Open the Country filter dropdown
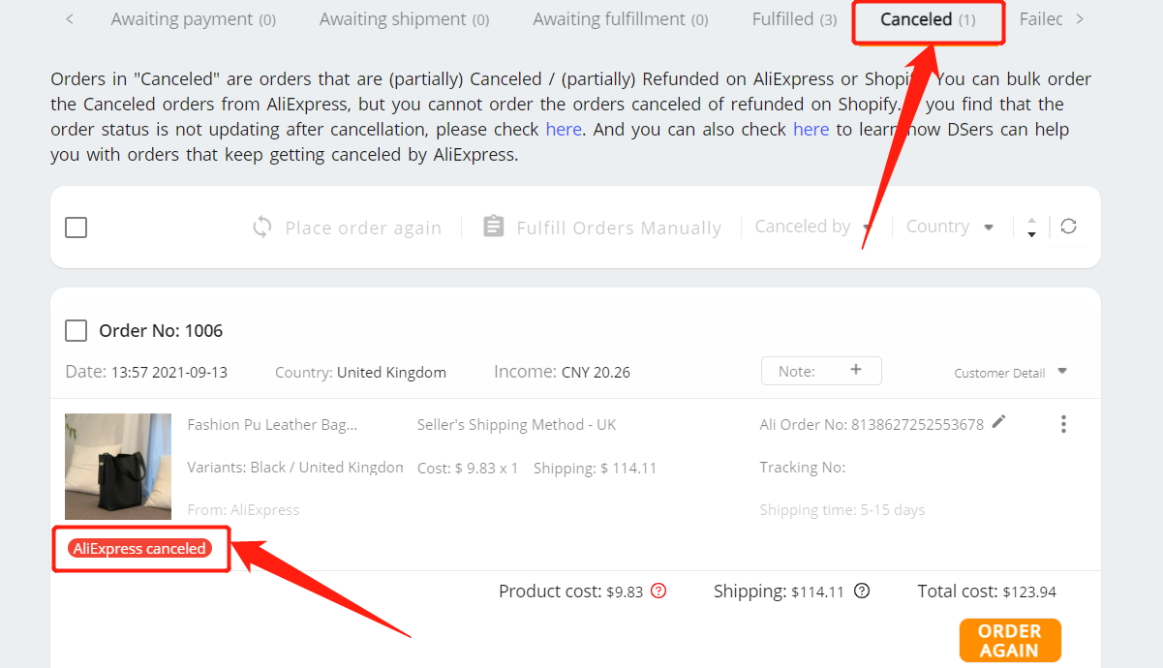Screen dimensions: 1163x668 [949, 227]
